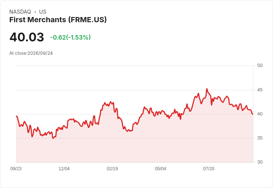Image resolution: width=273 pixels, height=188 pixels.
Task: Click the 40.03 current price
Action: coord(27,37)
